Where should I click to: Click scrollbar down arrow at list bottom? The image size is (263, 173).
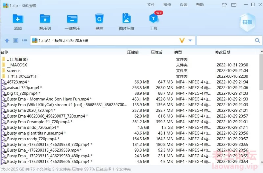(x=261, y=162)
